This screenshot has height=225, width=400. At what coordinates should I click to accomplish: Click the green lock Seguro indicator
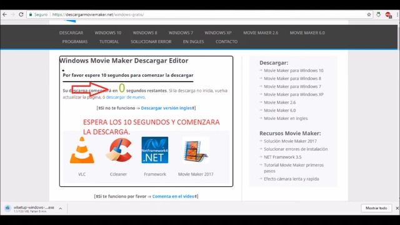[x=38, y=14]
